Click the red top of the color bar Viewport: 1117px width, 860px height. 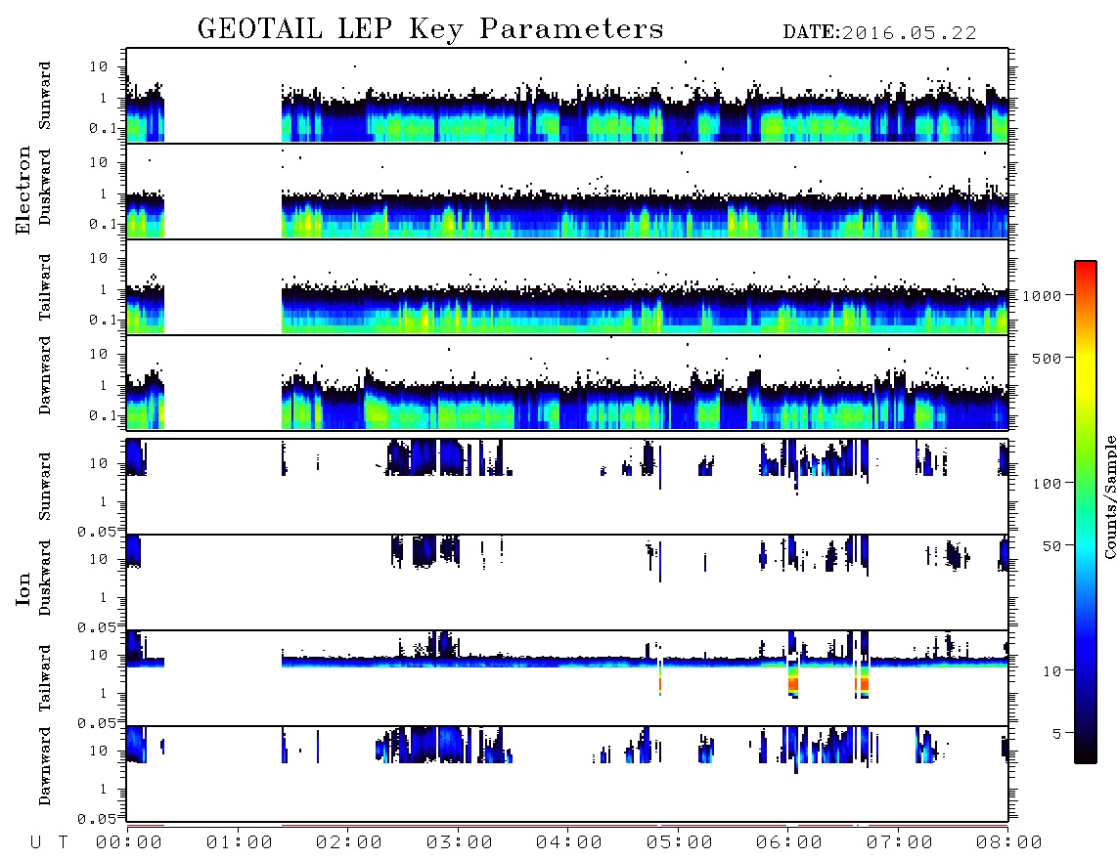point(1086,269)
